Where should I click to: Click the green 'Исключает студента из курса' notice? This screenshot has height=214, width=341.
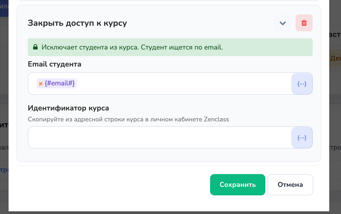(x=170, y=47)
